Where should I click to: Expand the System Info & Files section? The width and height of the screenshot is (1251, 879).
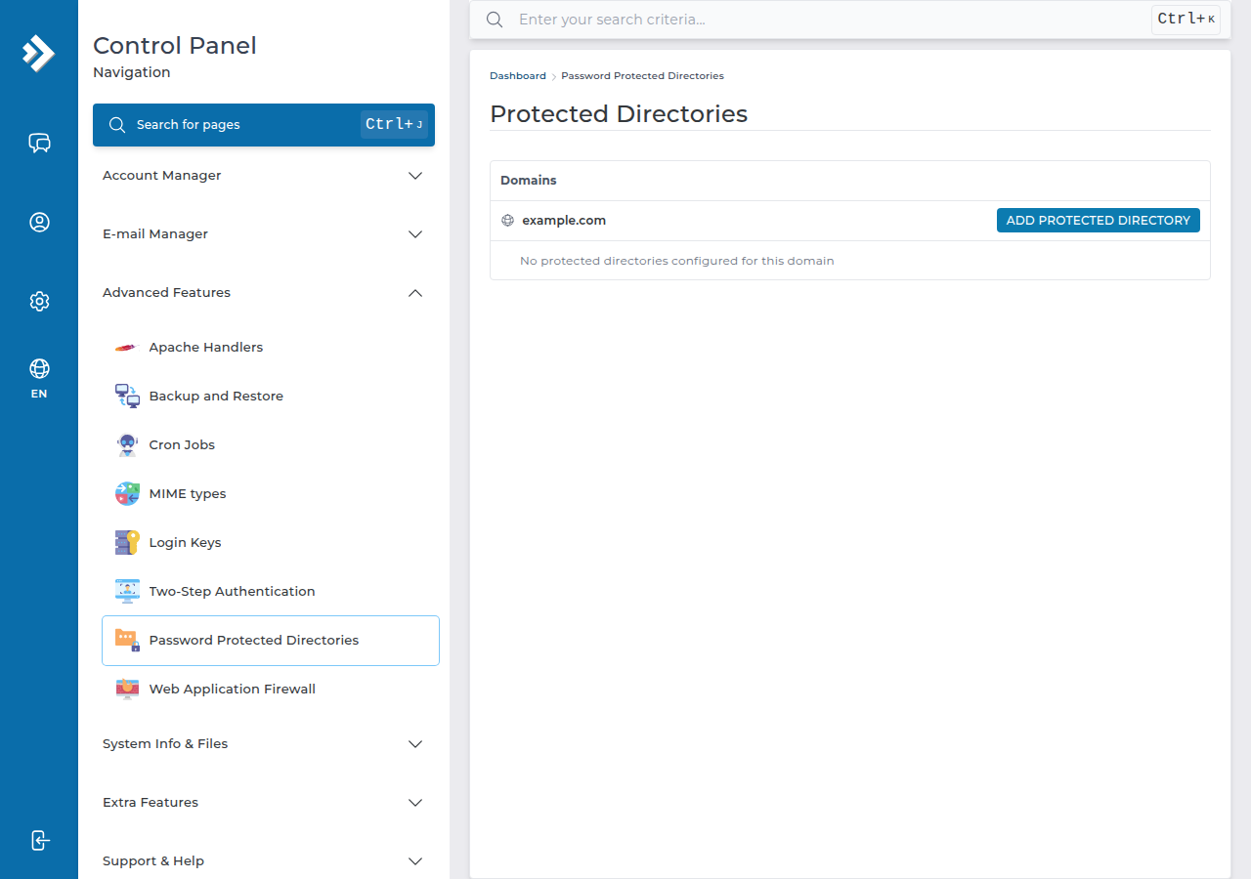click(264, 744)
